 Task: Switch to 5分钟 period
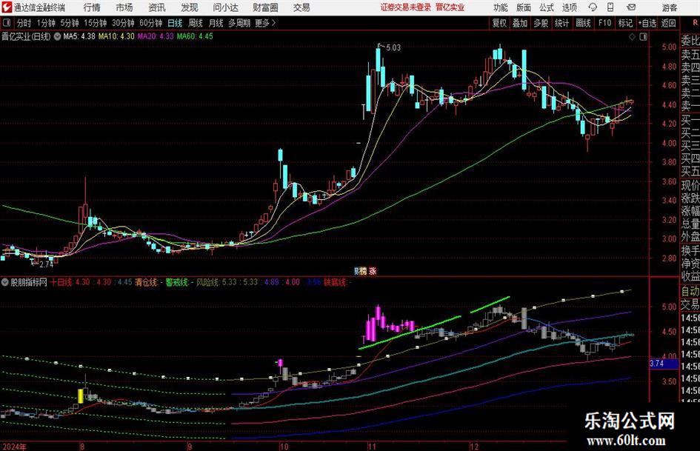tap(70, 23)
